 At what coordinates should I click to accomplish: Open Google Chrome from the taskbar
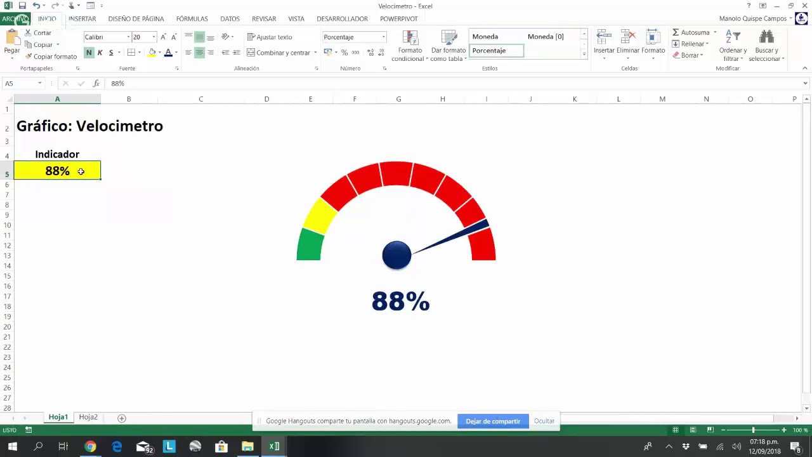(90, 447)
